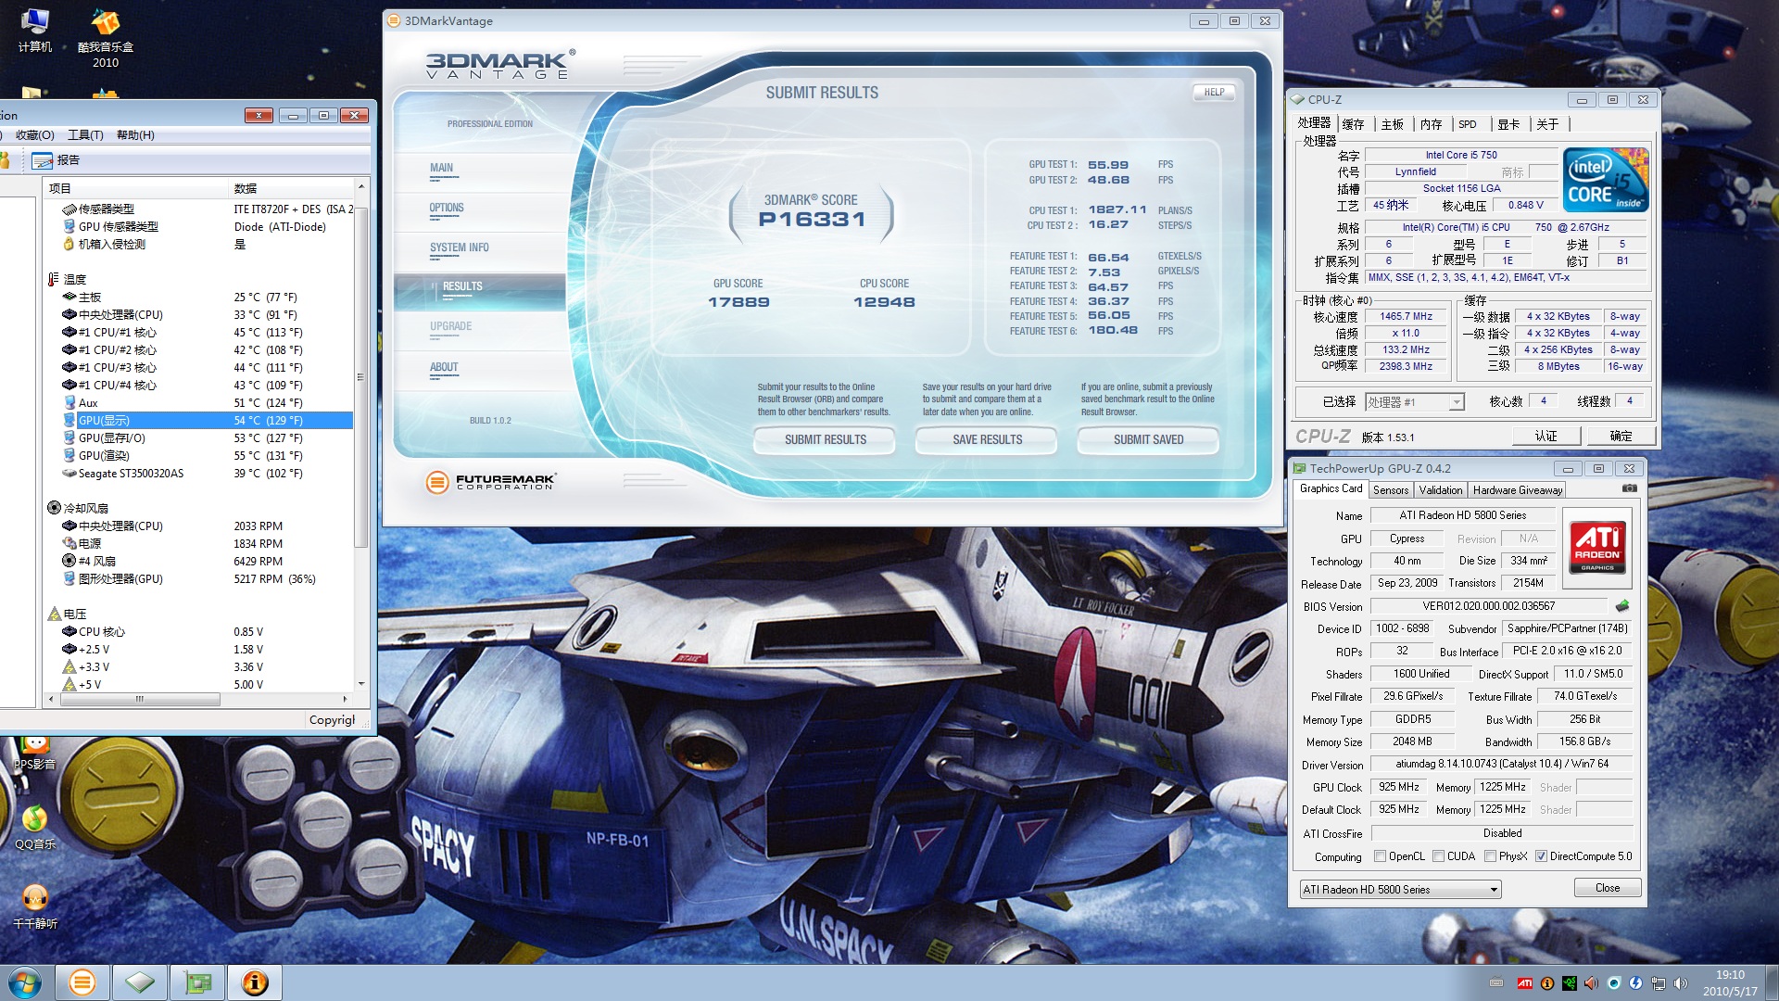Screen dimensions: 1779x1001
Task: Switch to the 主板 tab in CPU-Z
Action: tap(1392, 124)
